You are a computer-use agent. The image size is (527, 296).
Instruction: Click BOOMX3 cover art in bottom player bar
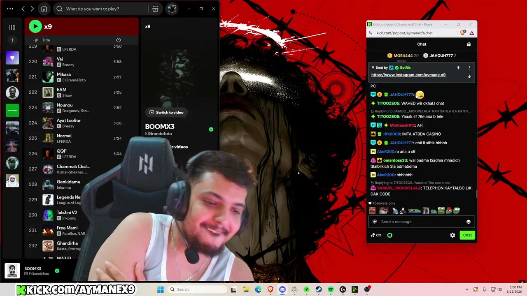[12, 271]
